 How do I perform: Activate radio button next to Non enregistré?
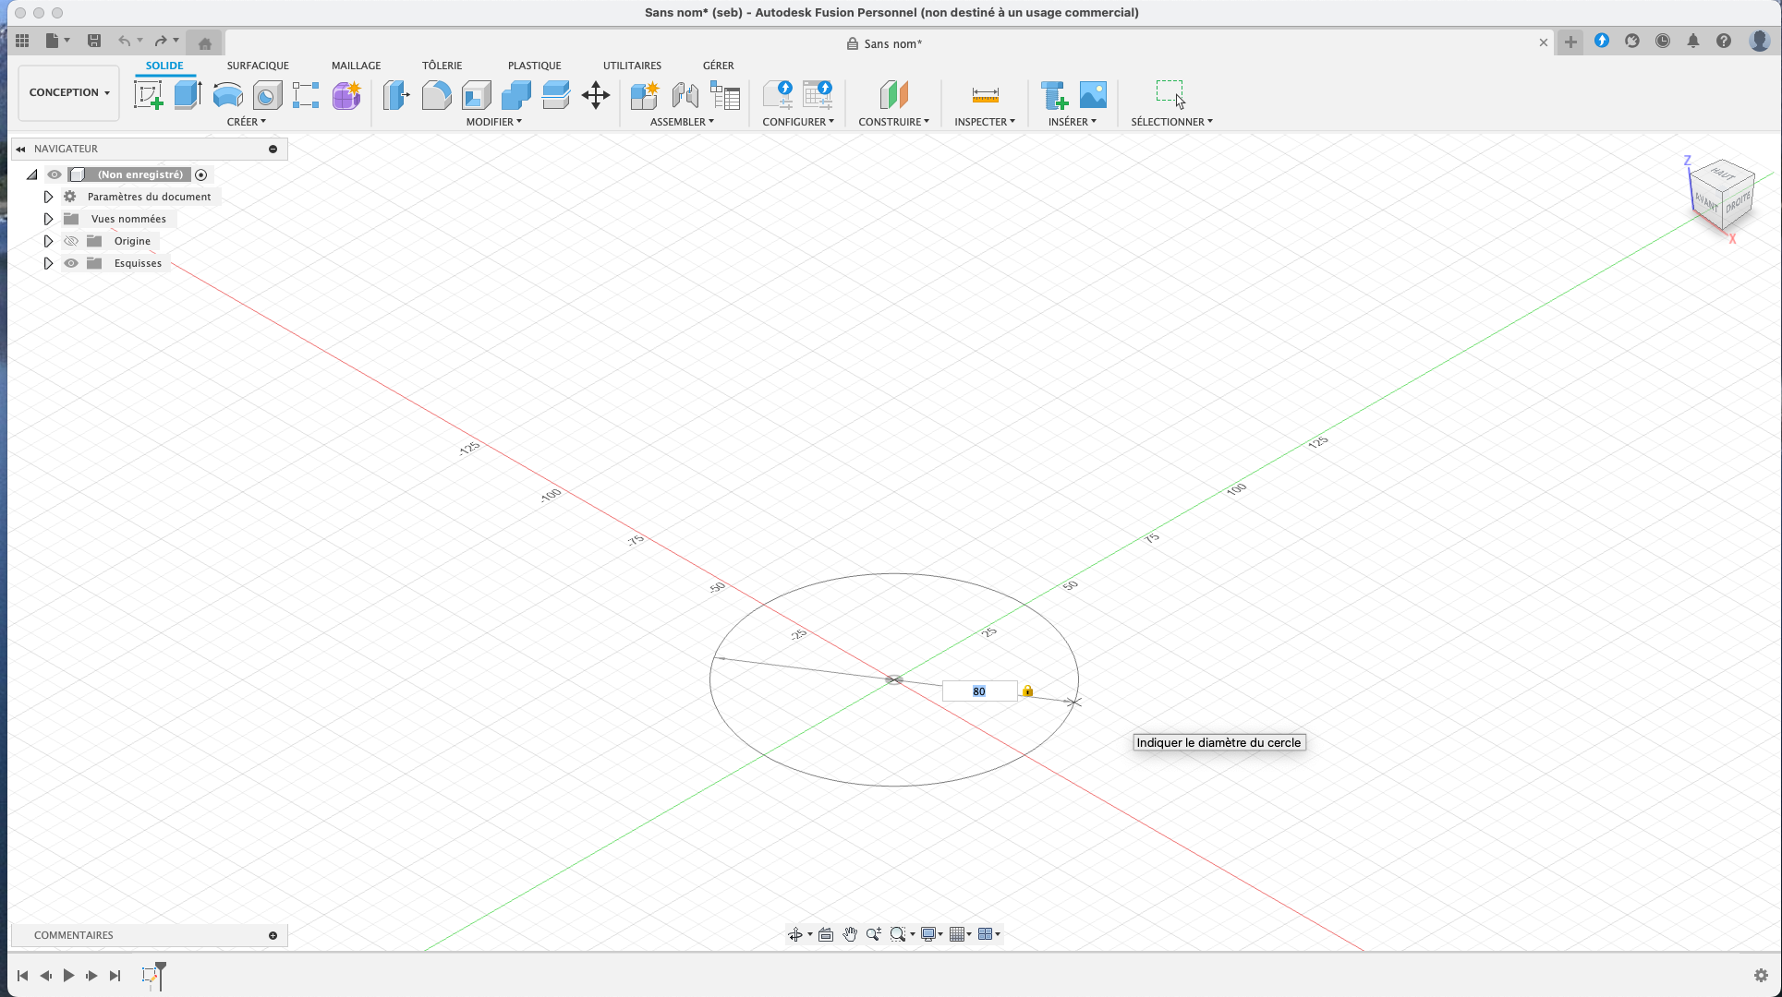(x=200, y=174)
